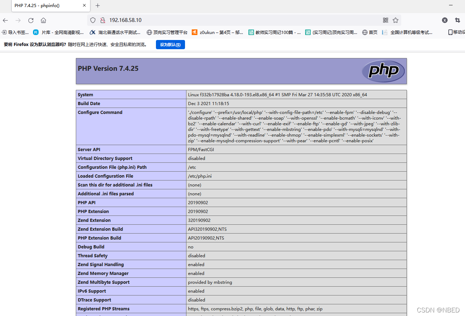Viewport: 465px width, 316px height.
Task: Select the Virtual Directory Support label
Action: click(105, 159)
